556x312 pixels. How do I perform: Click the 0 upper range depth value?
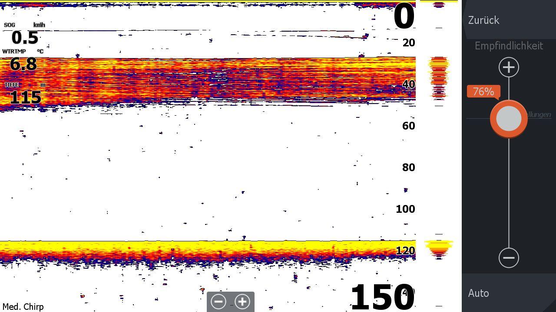pos(404,17)
